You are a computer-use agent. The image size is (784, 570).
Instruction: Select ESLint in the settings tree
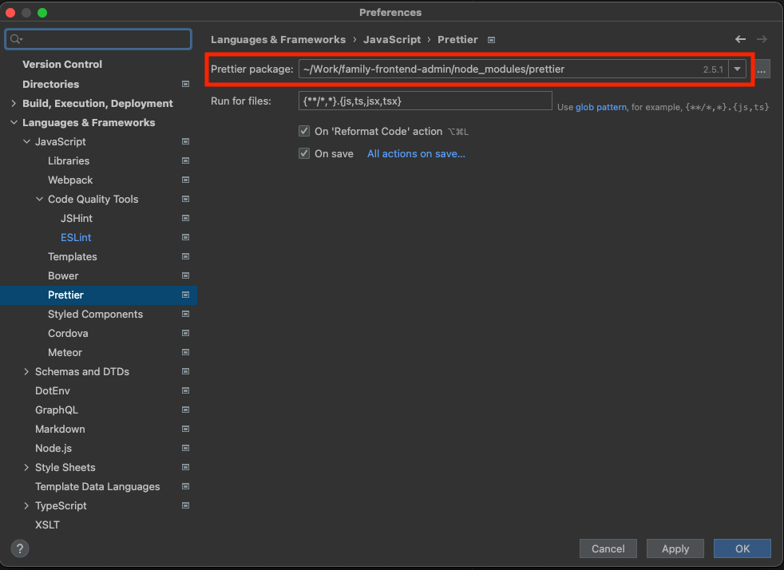coord(76,238)
